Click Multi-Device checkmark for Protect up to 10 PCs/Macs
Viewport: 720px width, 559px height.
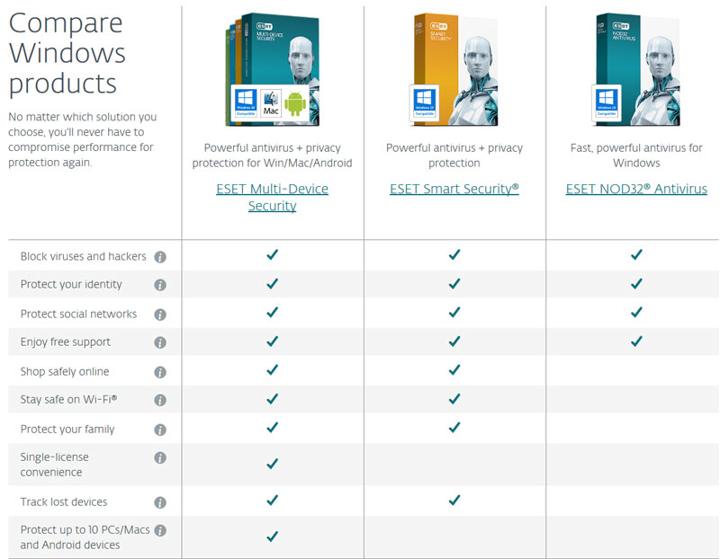pyautogui.click(x=273, y=536)
